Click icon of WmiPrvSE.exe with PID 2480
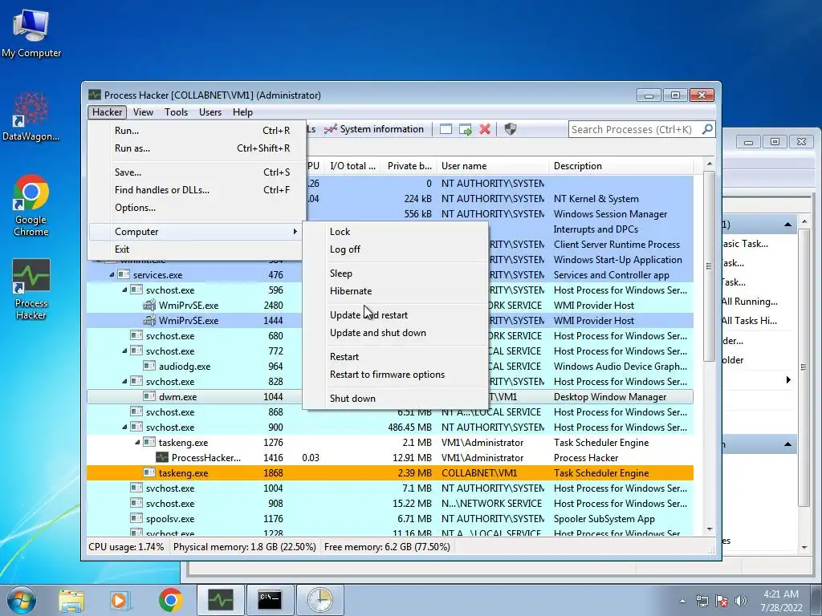This screenshot has height=616, width=822. [149, 305]
